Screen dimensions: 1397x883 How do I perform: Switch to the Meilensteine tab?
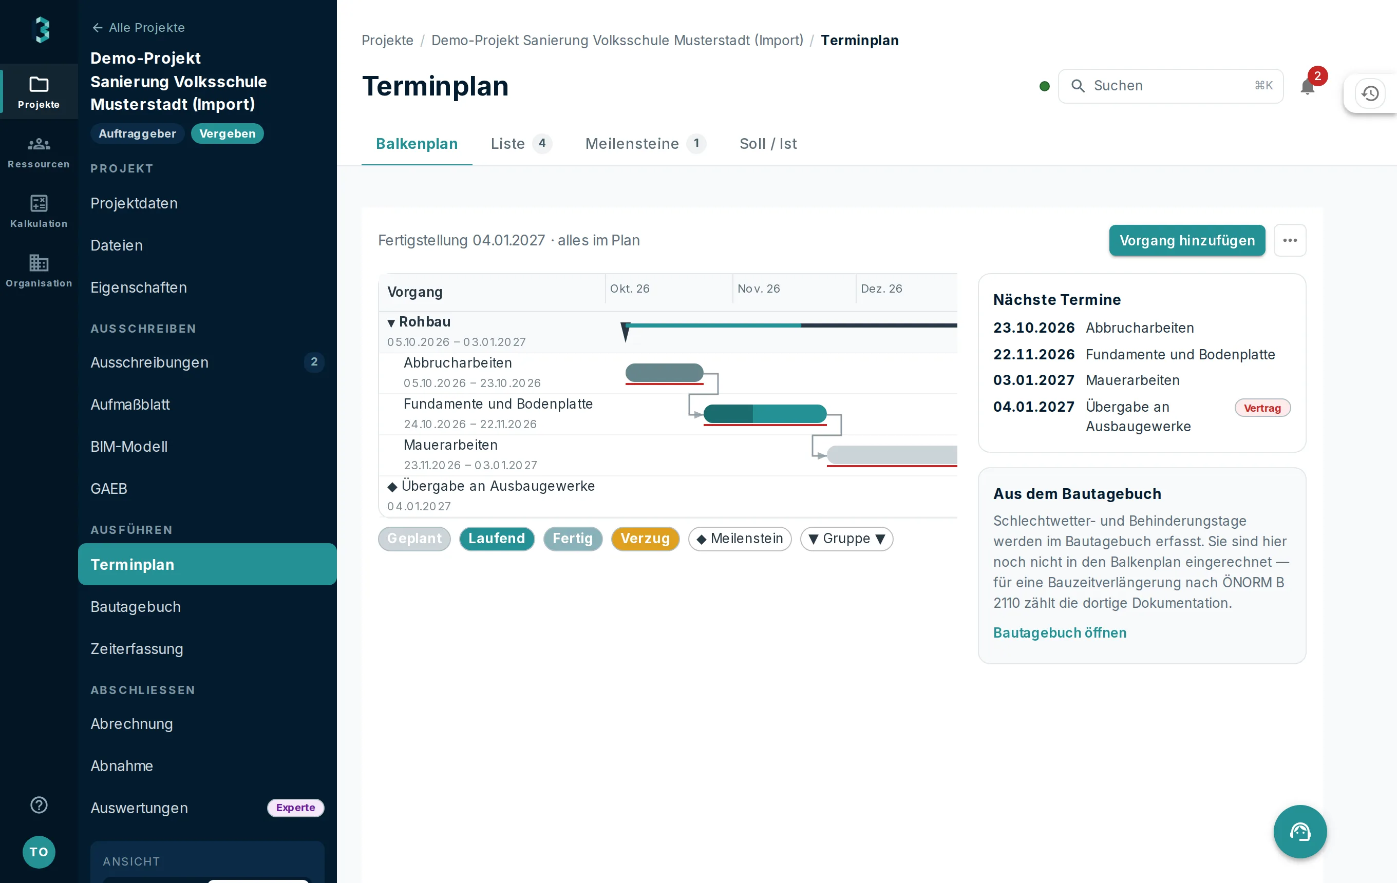pos(645,143)
